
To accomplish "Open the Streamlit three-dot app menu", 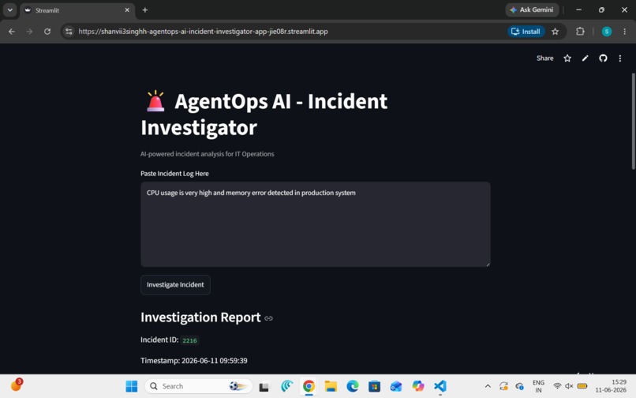I will (619, 58).
